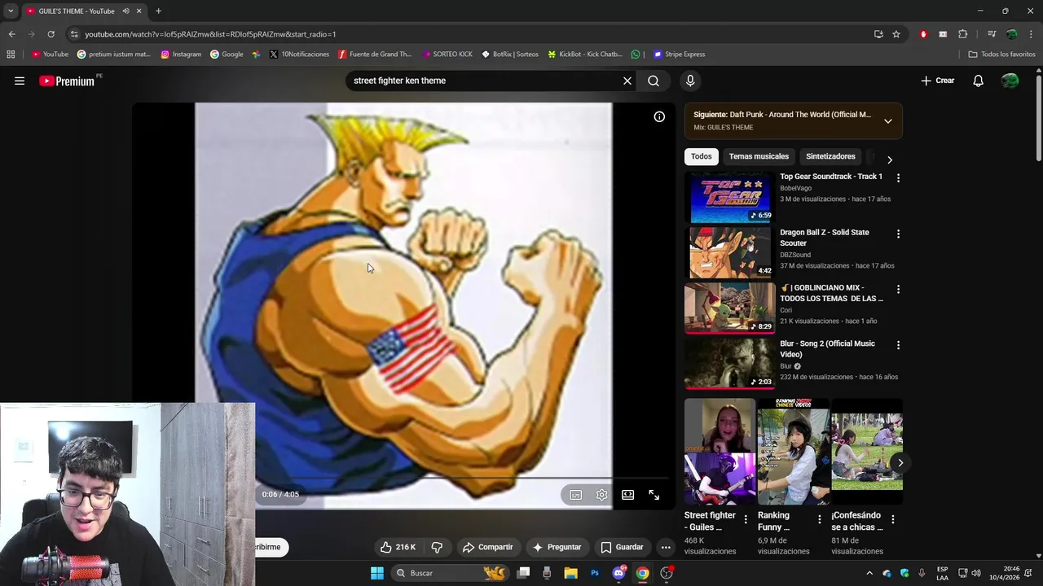Run search with the magnifier button
This screenshot has width=1043, height=586.
coord(654,81)
